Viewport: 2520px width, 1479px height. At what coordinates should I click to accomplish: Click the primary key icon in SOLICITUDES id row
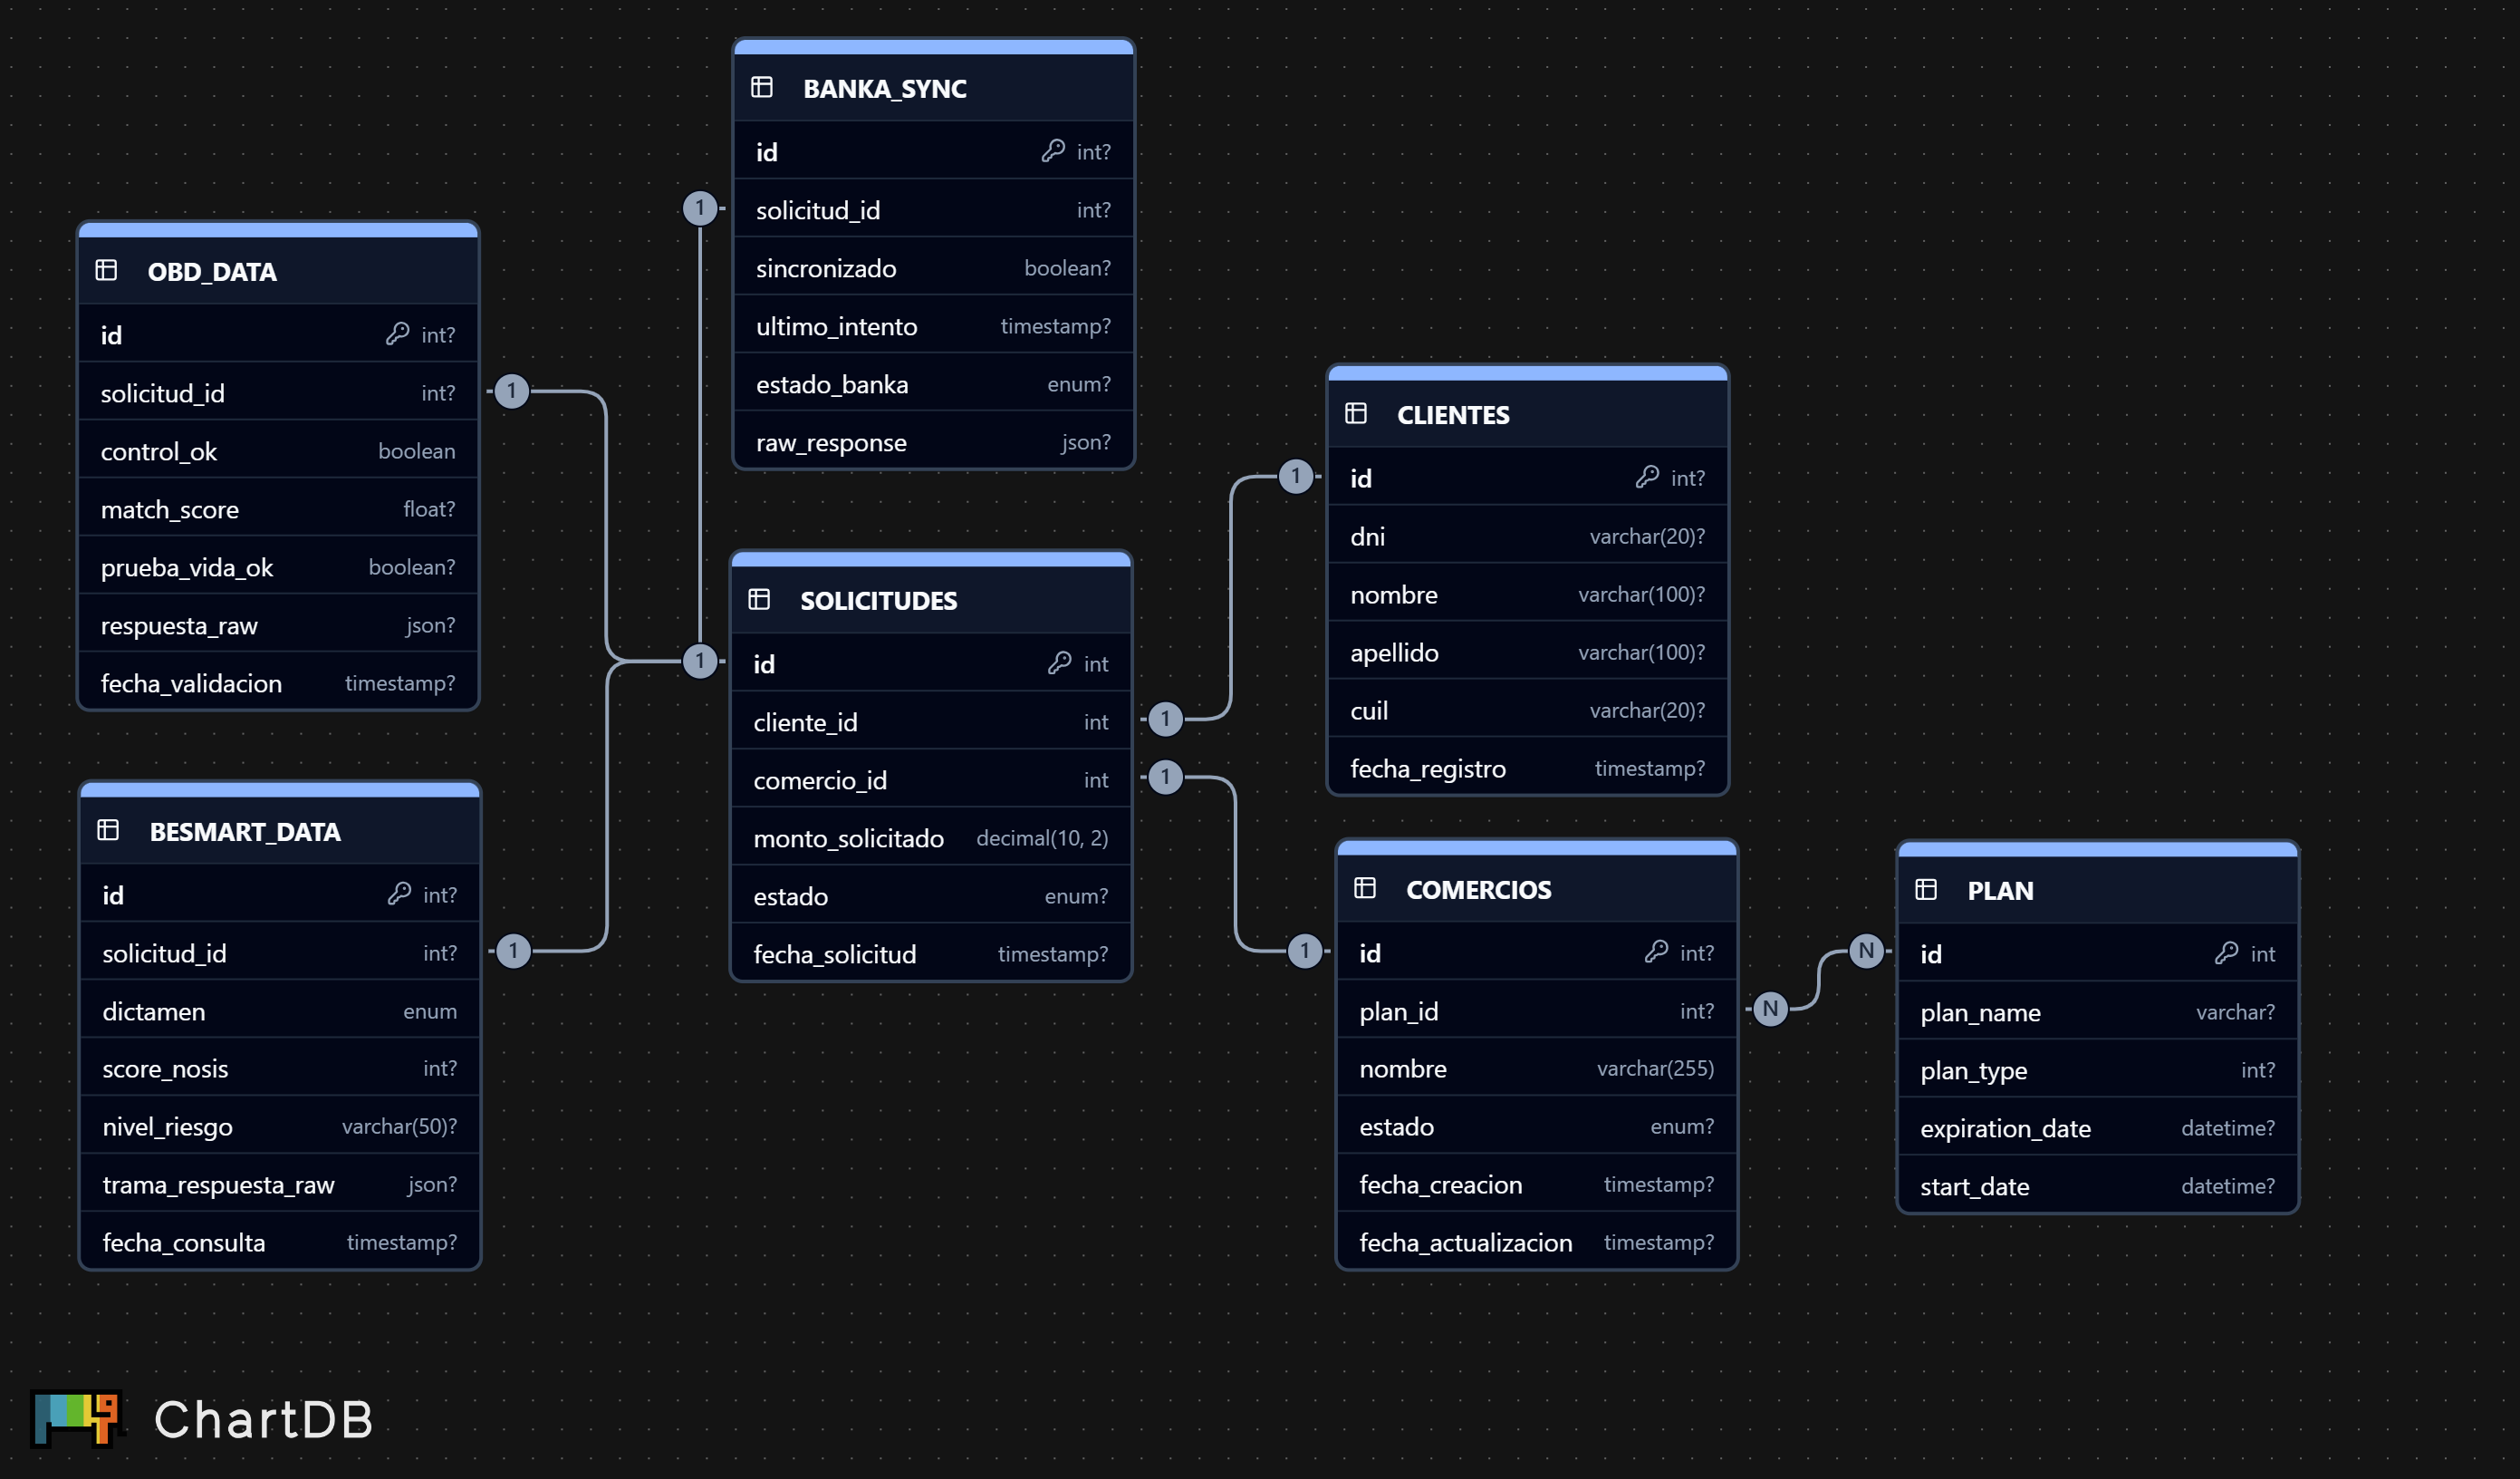coord(1059,663)
